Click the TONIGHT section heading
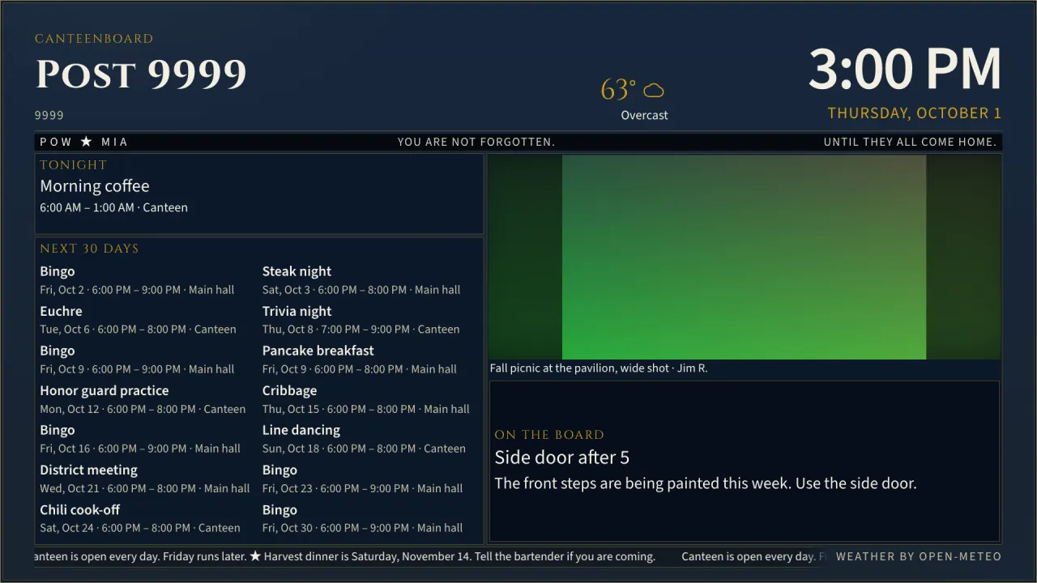This screenshot has width=1037, height=583. 74,164
